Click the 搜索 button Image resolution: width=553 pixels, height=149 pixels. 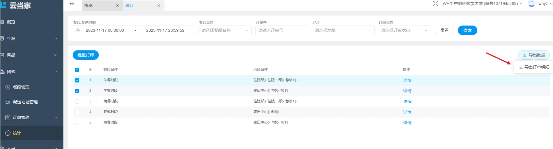click(467, 30)
